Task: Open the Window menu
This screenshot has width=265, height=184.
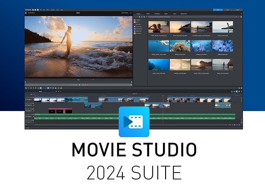Action: 53,10
